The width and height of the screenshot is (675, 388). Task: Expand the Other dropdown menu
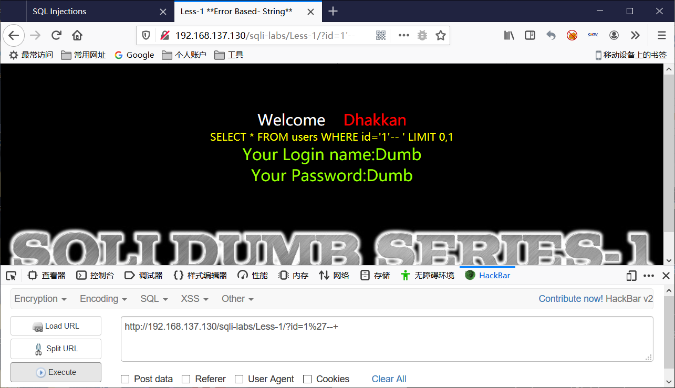[x=237, y=299]
